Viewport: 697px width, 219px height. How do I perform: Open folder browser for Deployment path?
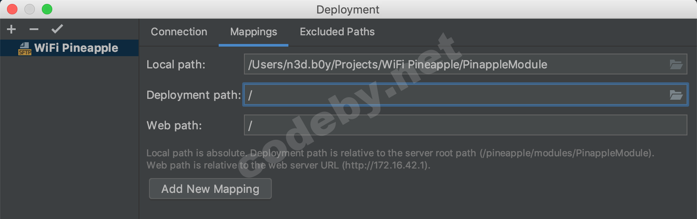coord(676,95)
